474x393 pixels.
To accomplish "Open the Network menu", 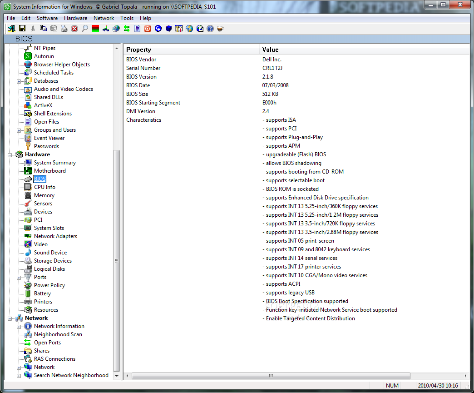I will click(104, 18).
